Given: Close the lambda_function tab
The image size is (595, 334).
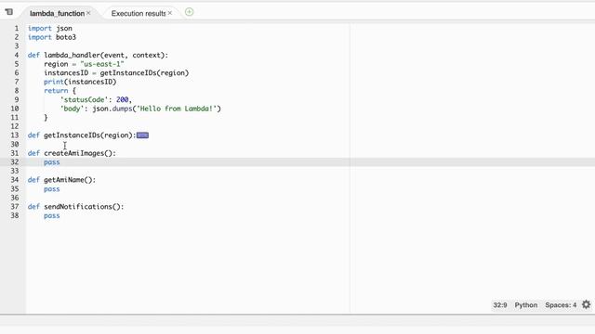Looking at the screenshot, I should coord(88,13).
